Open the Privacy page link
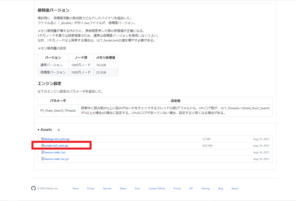This screenshot has width=296, height=201. click(x=90, y=188)
